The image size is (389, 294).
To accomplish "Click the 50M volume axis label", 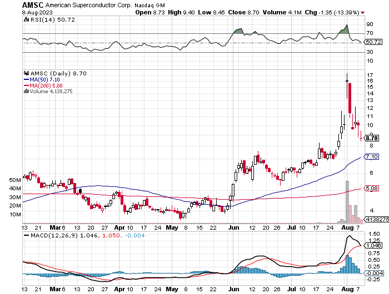I will (x=15, y=180).
